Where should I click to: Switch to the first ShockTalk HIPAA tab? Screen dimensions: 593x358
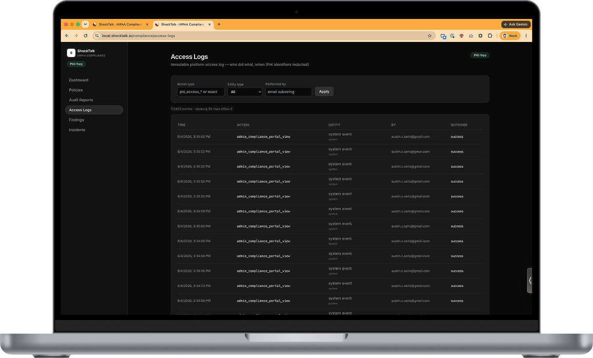[120, 24]
